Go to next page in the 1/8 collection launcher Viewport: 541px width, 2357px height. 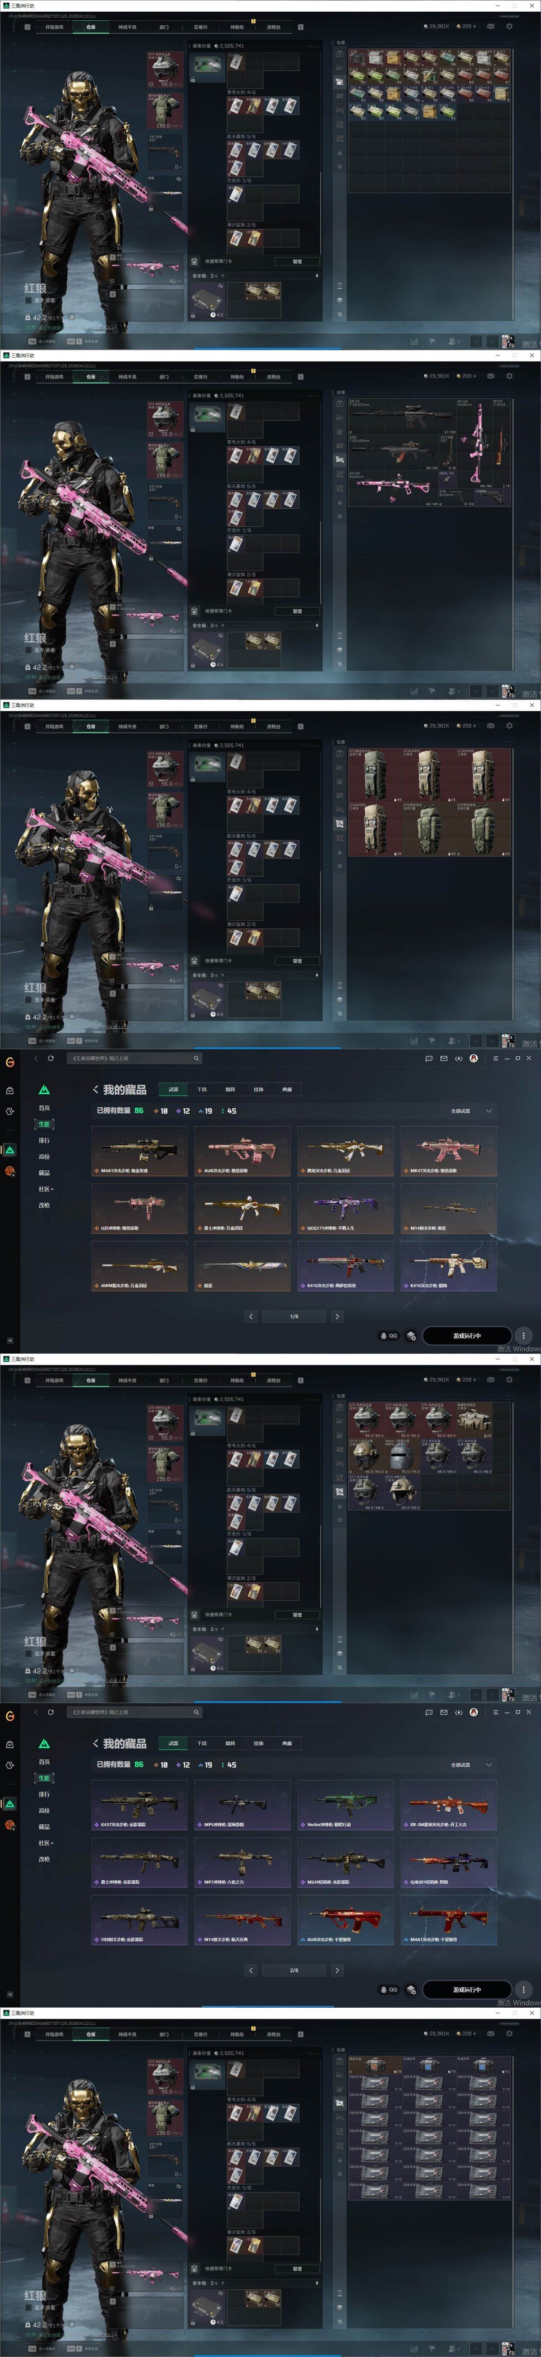pos(337,1316)
